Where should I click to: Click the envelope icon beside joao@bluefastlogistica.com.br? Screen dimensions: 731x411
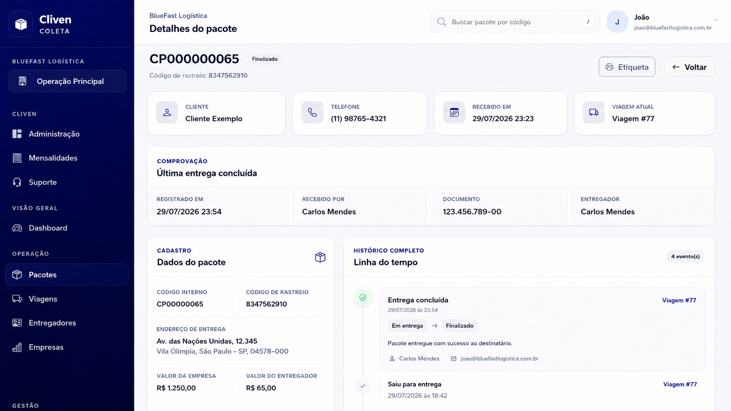(454, 359)
